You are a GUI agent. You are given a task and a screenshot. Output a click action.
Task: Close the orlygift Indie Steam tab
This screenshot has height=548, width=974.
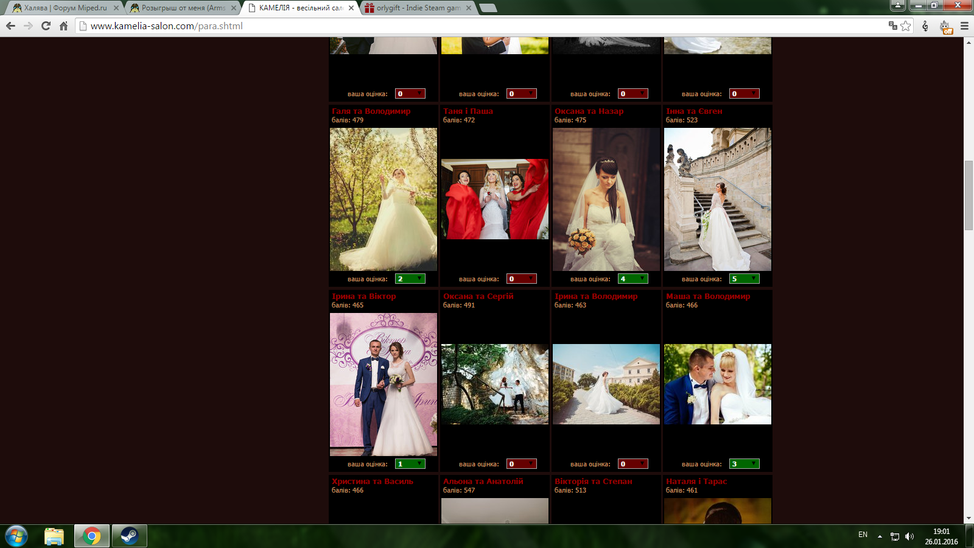(x=469, y=8)
